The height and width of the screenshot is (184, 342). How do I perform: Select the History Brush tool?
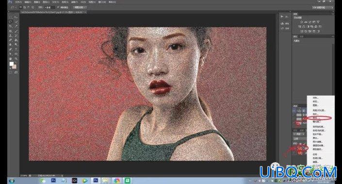(16, 35)
